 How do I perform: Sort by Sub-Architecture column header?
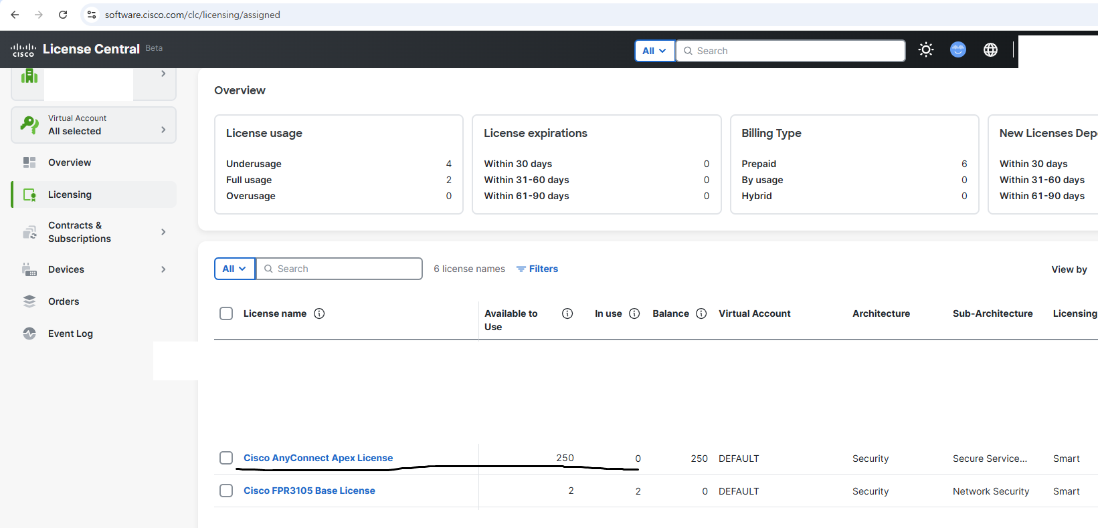(993, 313)
